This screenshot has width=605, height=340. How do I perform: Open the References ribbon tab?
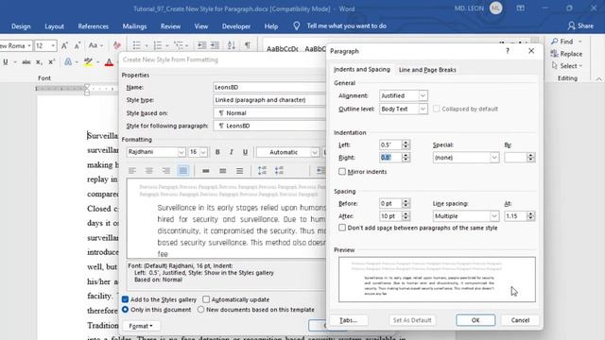click(x=93, y=26)
